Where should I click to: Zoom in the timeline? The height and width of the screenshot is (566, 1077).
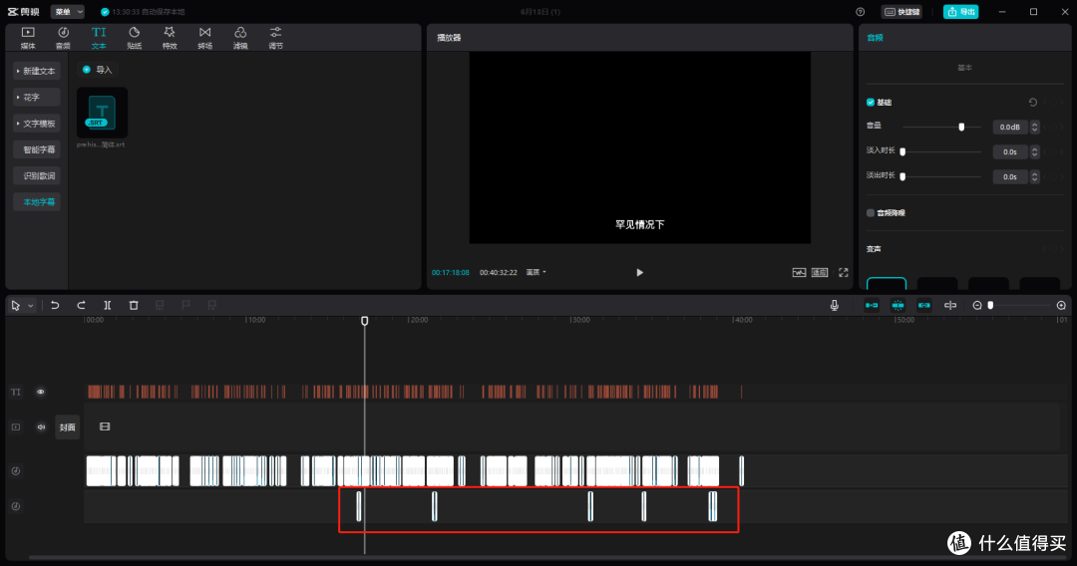coord(1061,305)
